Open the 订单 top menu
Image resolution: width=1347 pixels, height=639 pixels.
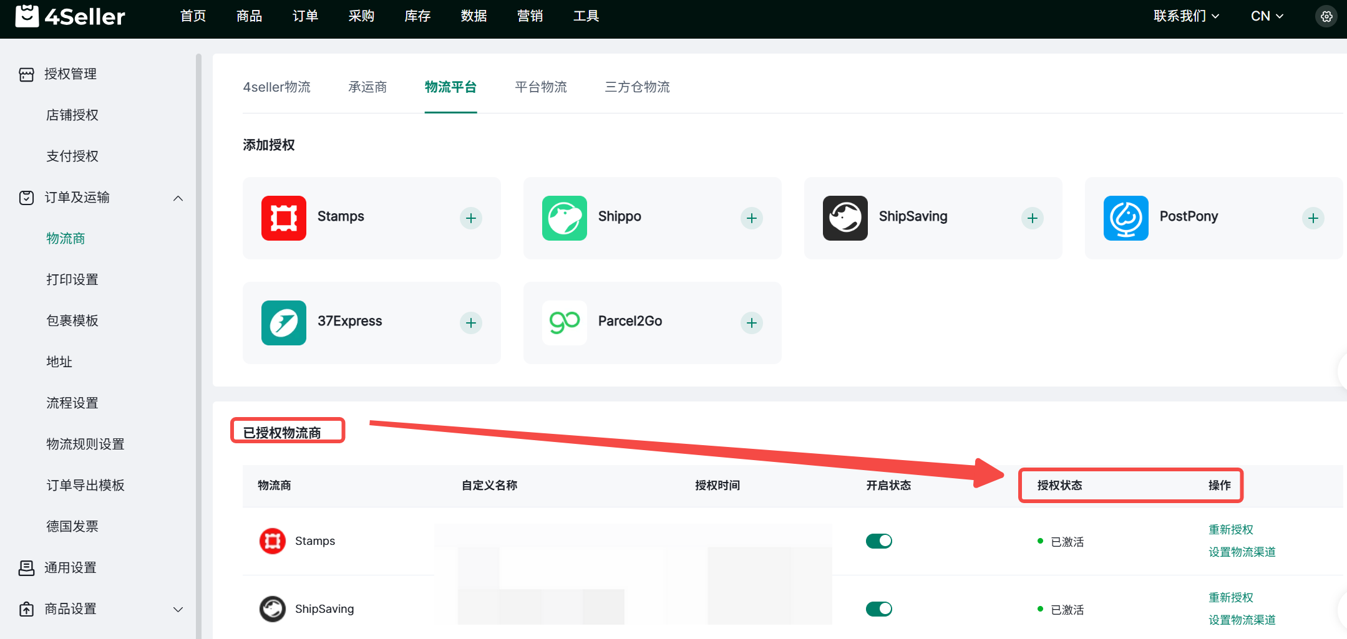point(305,16)
